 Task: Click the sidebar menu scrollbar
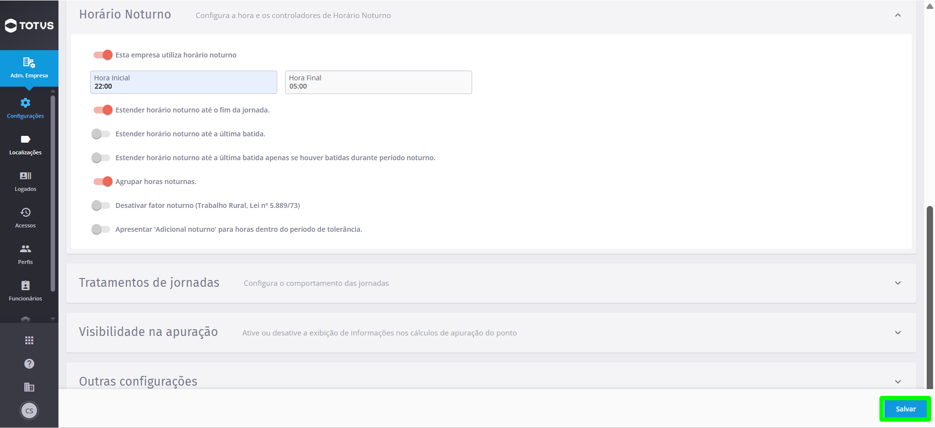53,193
